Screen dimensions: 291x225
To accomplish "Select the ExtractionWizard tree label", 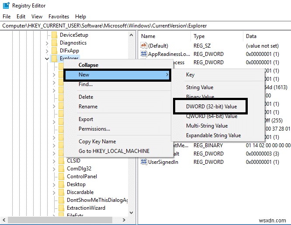I will [x=86, y=208].
